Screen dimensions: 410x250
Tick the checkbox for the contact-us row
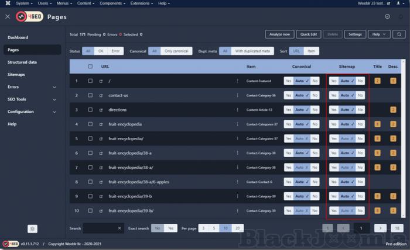pos(90,95)
